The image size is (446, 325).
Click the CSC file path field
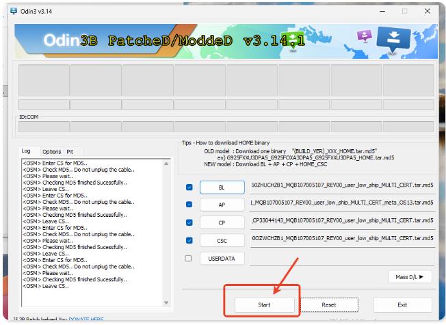(x=342, y=239)
